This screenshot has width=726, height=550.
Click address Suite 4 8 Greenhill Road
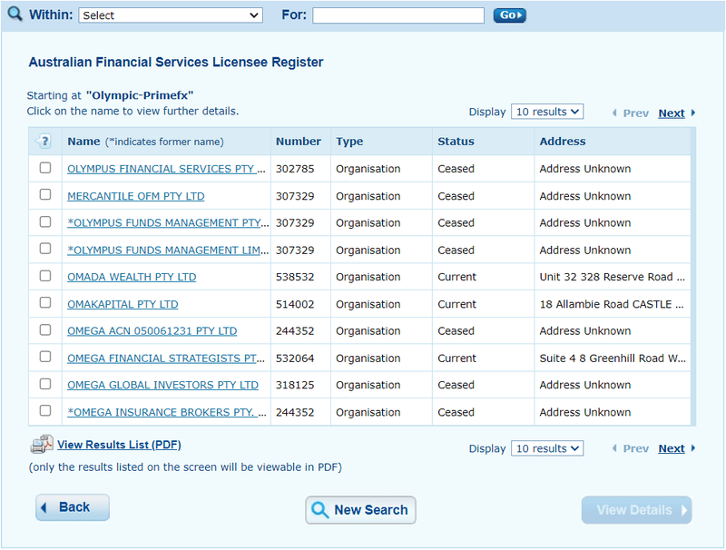pyautogui.click(x=613, y=358)
